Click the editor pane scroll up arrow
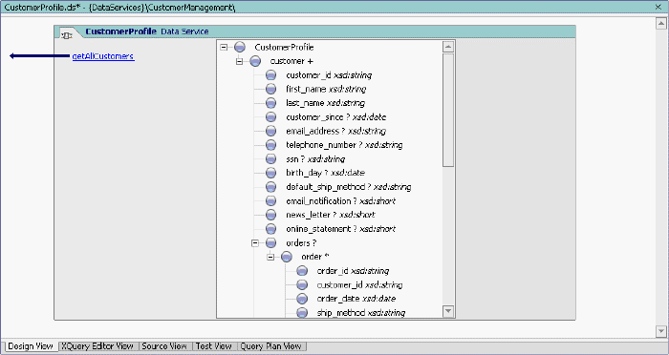 [660, 24]
